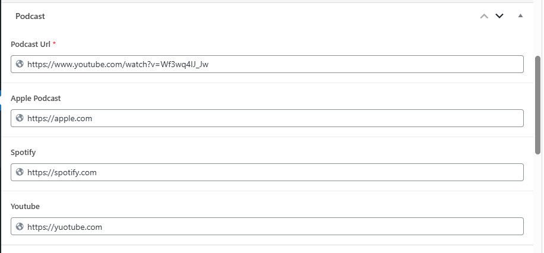Focus the Youtube URL field

click(x=267, y=227)
